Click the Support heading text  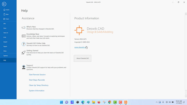pos(30,65)
